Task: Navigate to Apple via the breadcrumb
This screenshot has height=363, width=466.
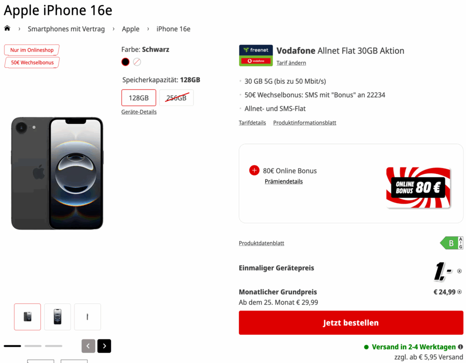Action: pyautogui.click(x=130, y=29)
